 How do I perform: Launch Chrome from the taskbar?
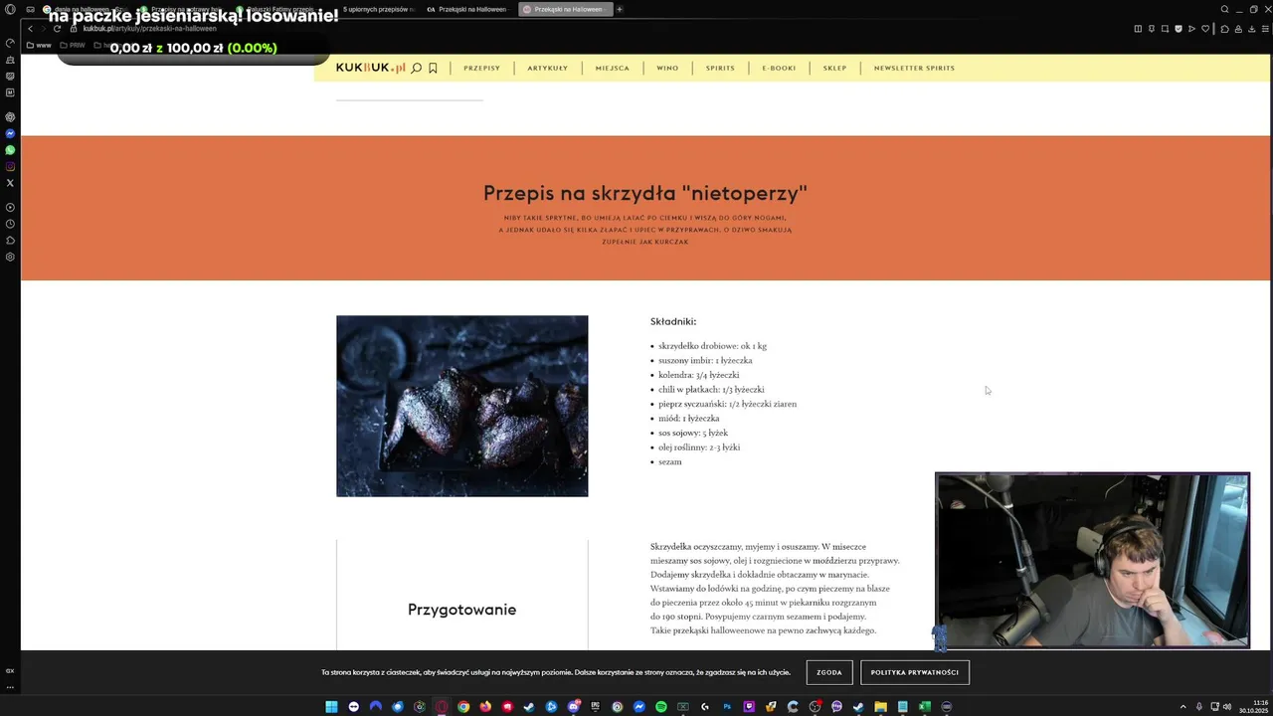pos(463,706)
